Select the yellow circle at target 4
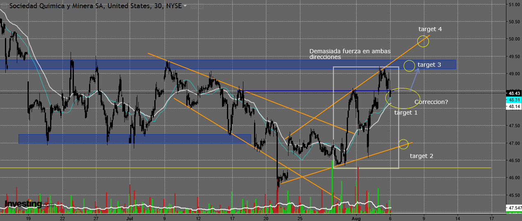 [x=423, y=41]
